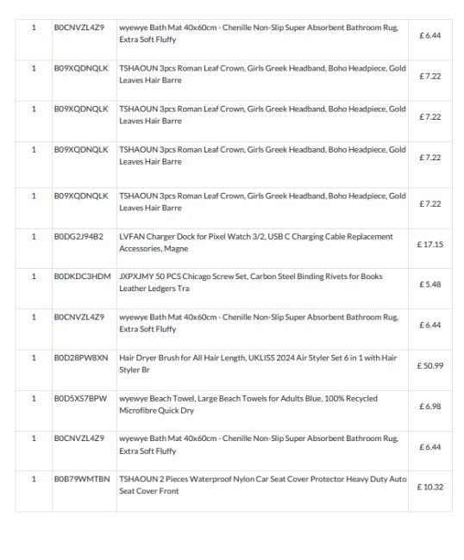Screen dimensions: 464x560
Task: Select the B0DKDC3HDM product code
Action: [x=83, y=277]
